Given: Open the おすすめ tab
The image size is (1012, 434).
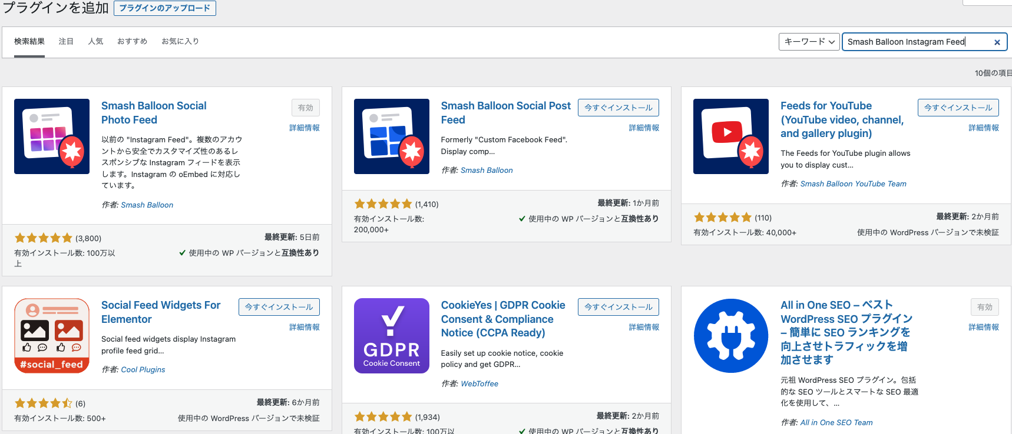Looking at the screenshot, I should [132, 42].
